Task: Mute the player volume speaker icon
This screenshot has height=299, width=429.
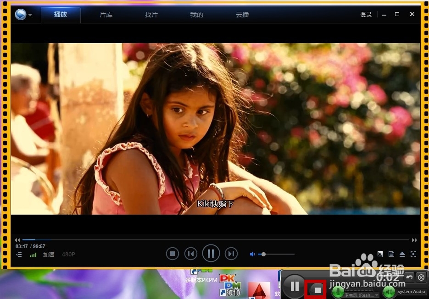Action: pos(252,255)
